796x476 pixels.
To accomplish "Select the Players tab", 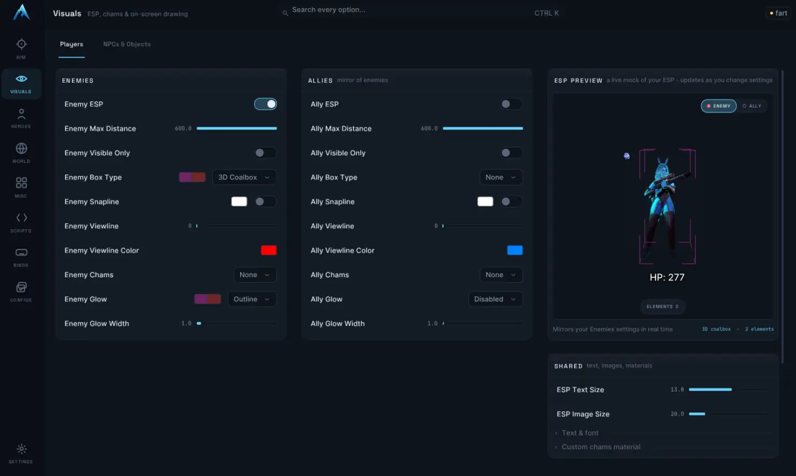I will (x=71, y=44).
